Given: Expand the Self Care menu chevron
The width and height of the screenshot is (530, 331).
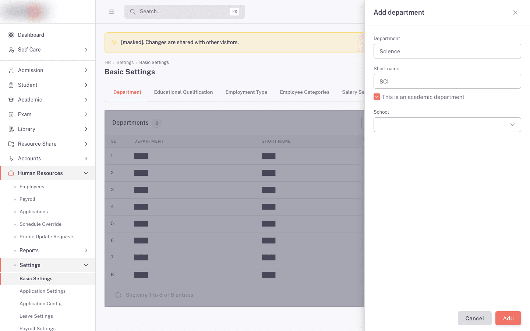Looking at the screenshot, I should [86, 50].
